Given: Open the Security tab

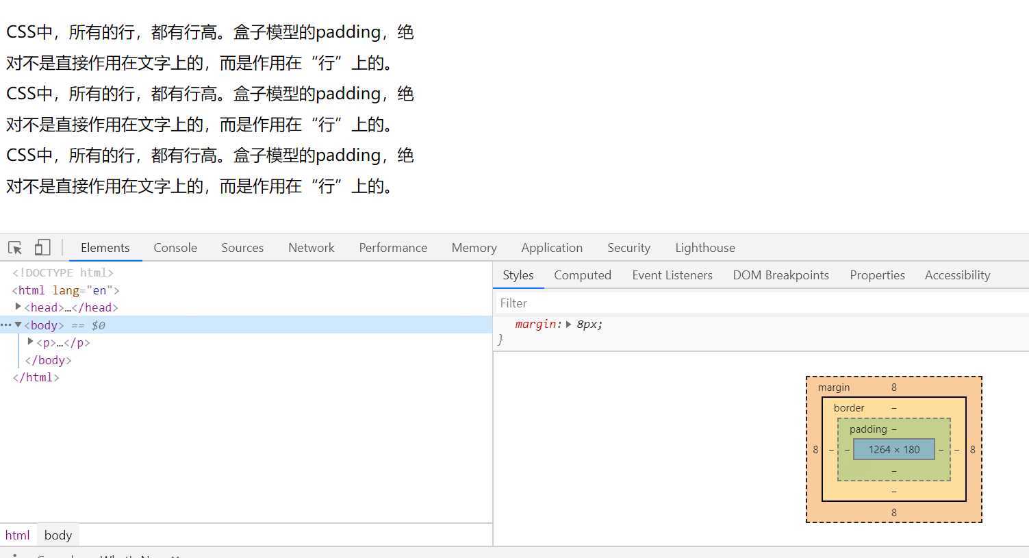Looking at the screenshot, I should (x=628, y=248).
